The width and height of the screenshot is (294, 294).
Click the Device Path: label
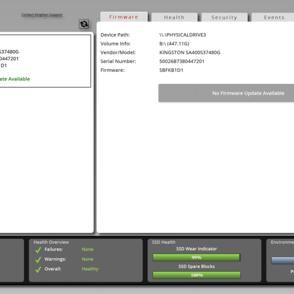point(115,35)
